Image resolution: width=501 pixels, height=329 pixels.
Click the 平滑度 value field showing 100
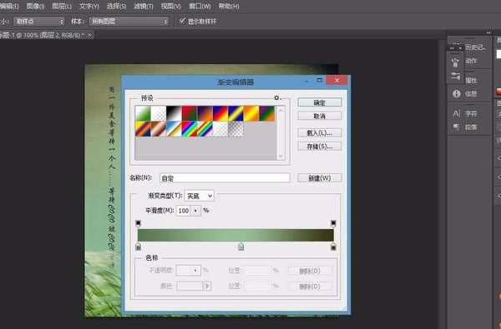point(184,211)
